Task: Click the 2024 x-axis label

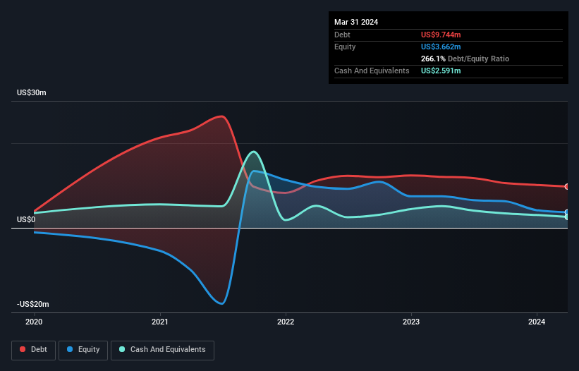Action: tap(537, 322)
